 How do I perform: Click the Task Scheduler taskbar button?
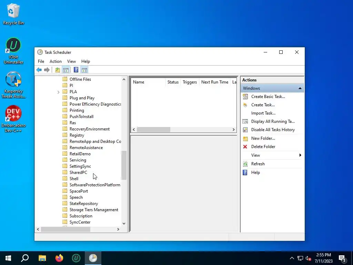93,258
